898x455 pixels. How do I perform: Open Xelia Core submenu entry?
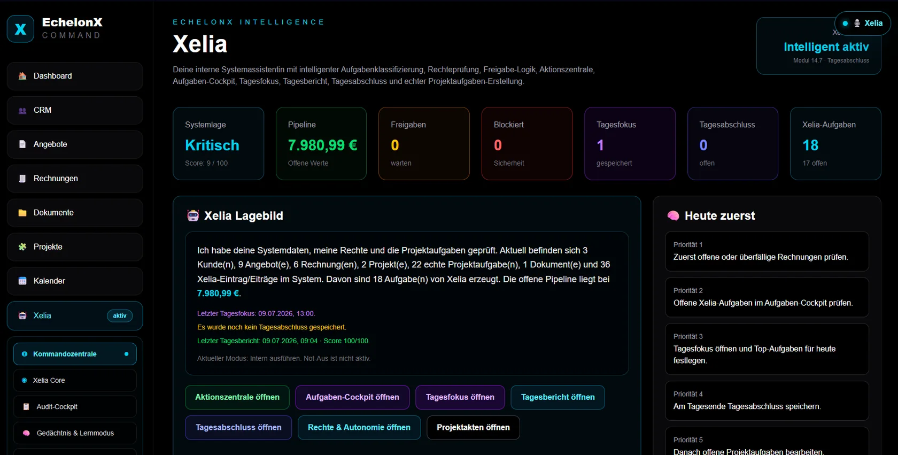(x=75, y=380)
